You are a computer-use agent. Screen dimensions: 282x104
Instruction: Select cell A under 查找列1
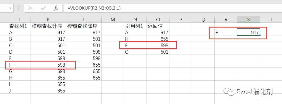coord(20,32)
